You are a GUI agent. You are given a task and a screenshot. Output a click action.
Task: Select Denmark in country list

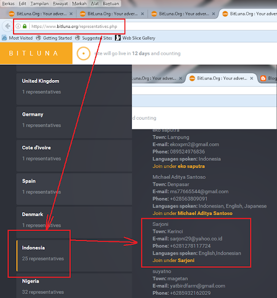[74, 223]
